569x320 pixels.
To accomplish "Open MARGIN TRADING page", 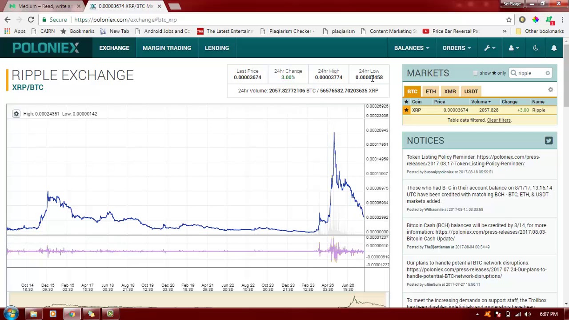I will click(167, 48).
